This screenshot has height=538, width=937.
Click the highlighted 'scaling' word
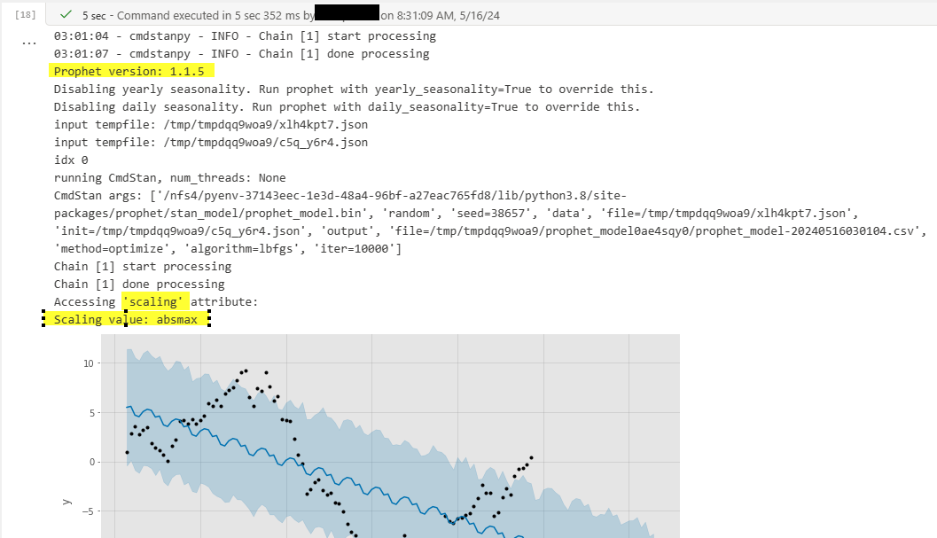[x=153, y=302]
